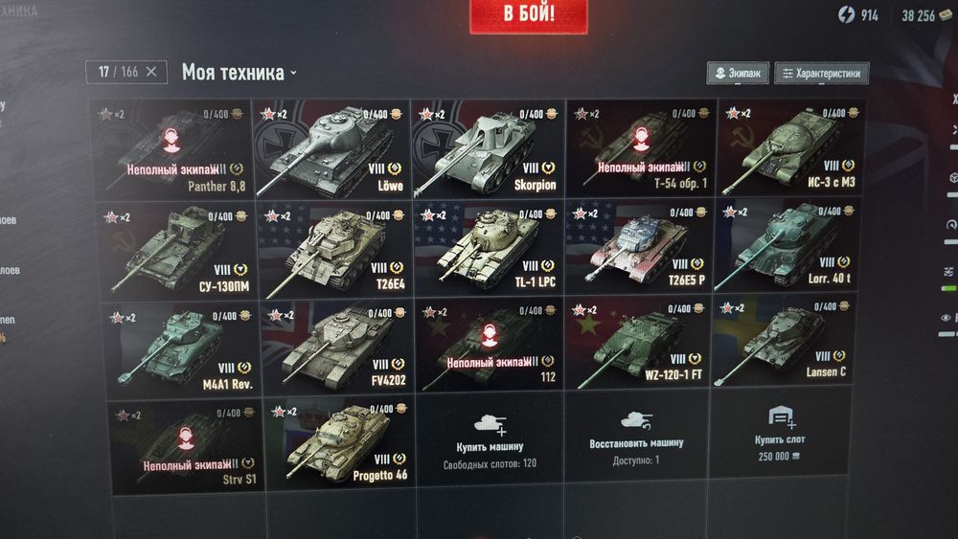The image size is (958, 539).
Task: Open the Экипаж crew view
Action: (738, 74)
